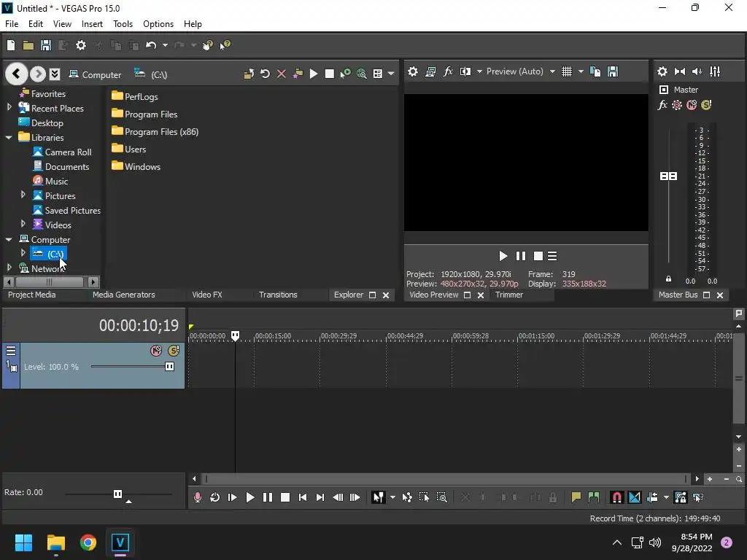Delete selected item with red X in Explorer

pyautogui.click(x=282, y=74)
